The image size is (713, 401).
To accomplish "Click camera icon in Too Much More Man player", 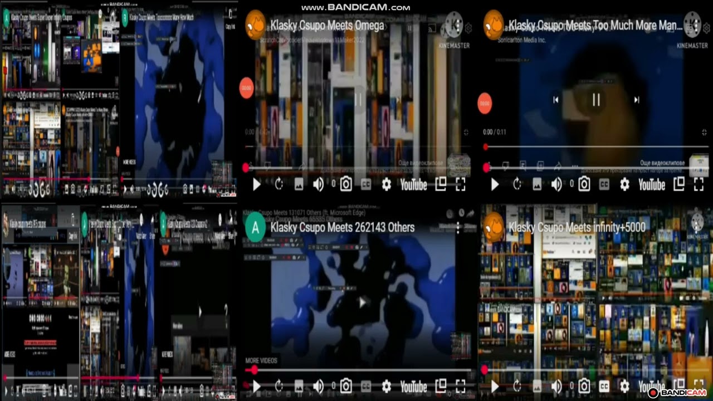I will (x=584, y=184).
